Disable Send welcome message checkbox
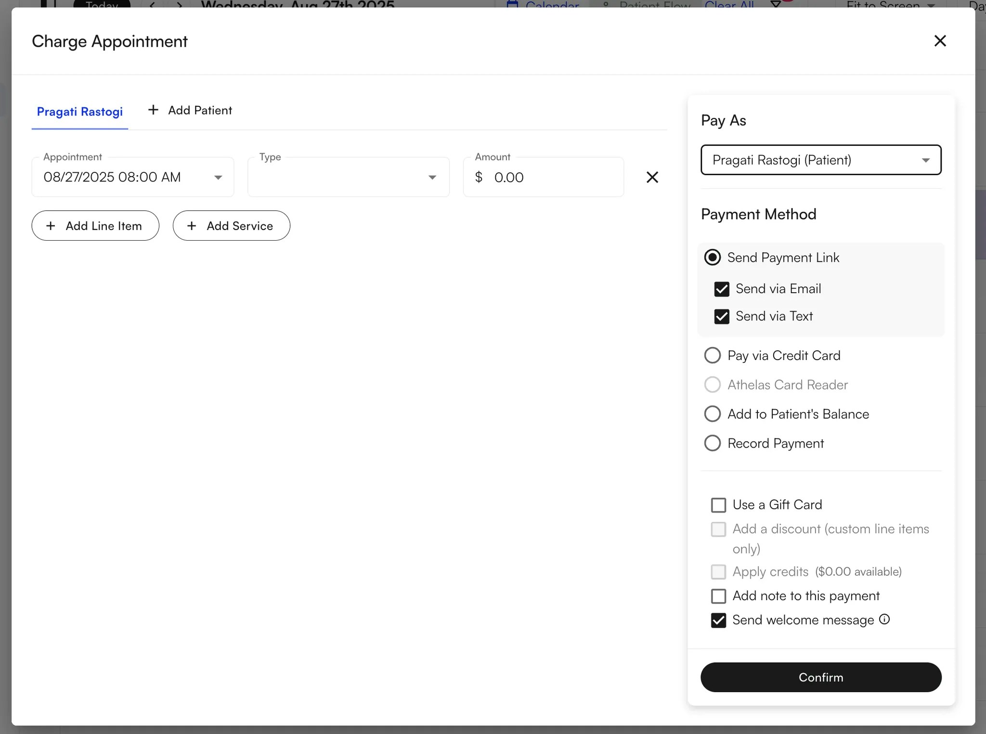 click(x=718, y=620)
